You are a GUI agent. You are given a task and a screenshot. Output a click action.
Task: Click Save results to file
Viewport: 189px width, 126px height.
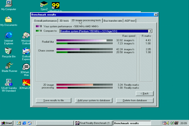pyautogui.click(x=54, y=101)
